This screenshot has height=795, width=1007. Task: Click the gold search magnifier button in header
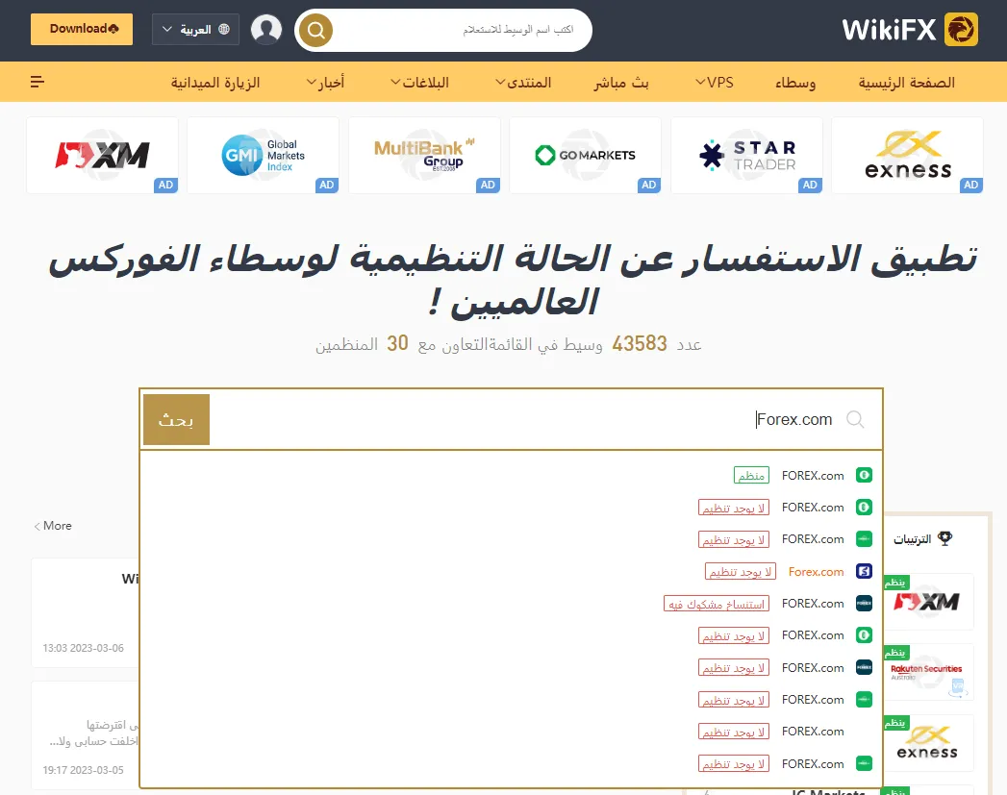pyautogui.click(x=316, y=30)
